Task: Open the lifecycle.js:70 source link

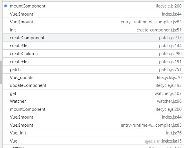Action: pyautogui.click(x=169, y=78)
